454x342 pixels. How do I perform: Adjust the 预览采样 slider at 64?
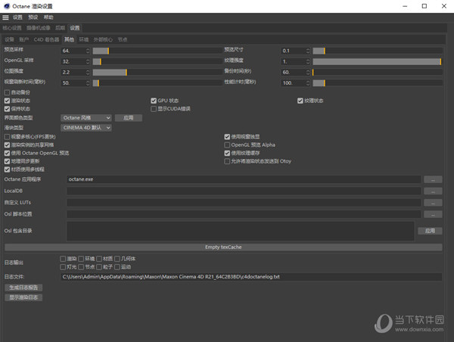click(157, 51)
